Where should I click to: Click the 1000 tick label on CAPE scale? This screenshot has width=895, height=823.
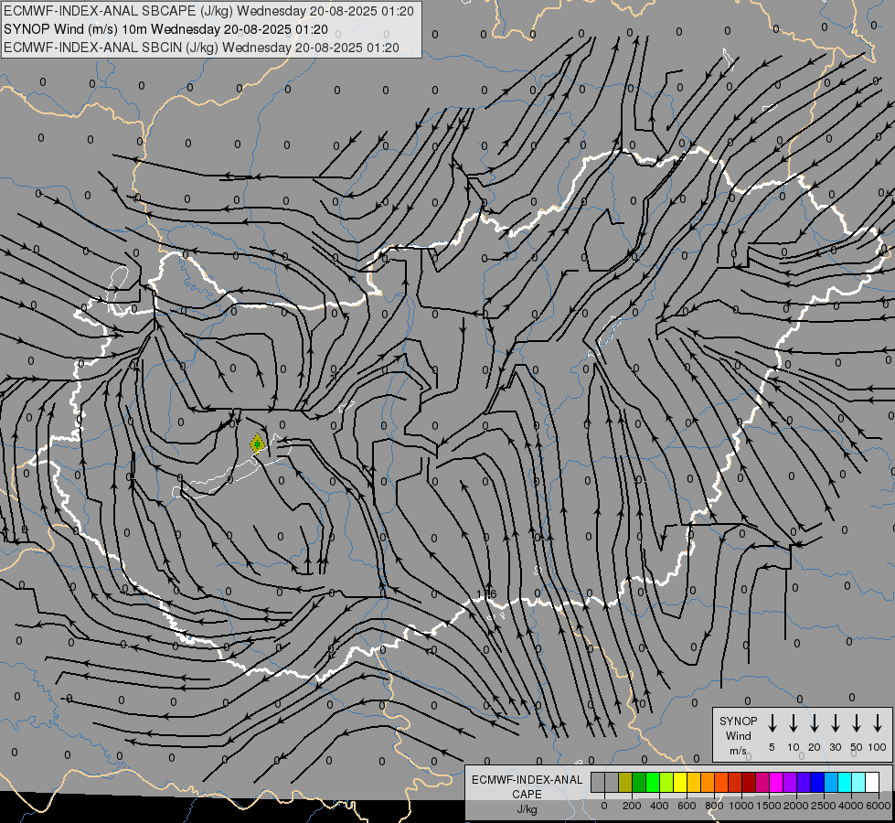(x=741, y=806)
